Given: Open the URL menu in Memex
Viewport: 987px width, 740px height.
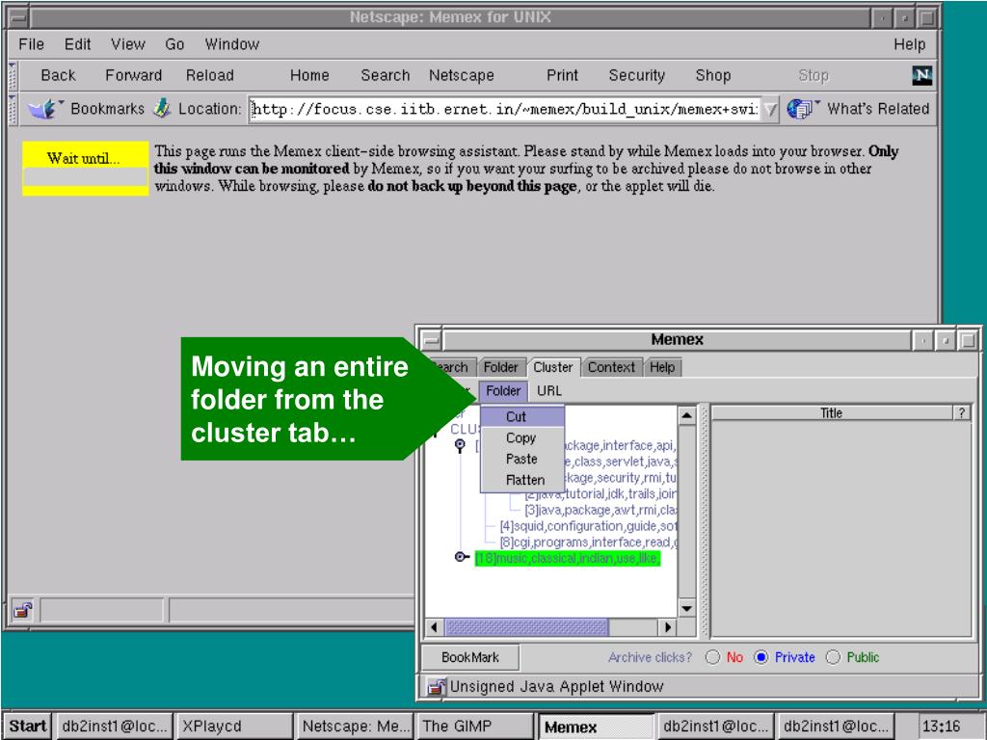Looking at the screenshot, I should 548,391.
